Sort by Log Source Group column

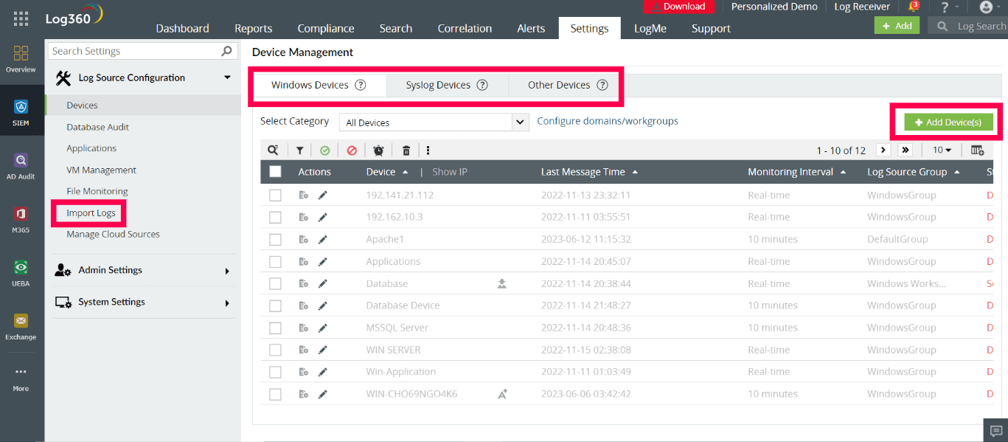pos(914,172)
